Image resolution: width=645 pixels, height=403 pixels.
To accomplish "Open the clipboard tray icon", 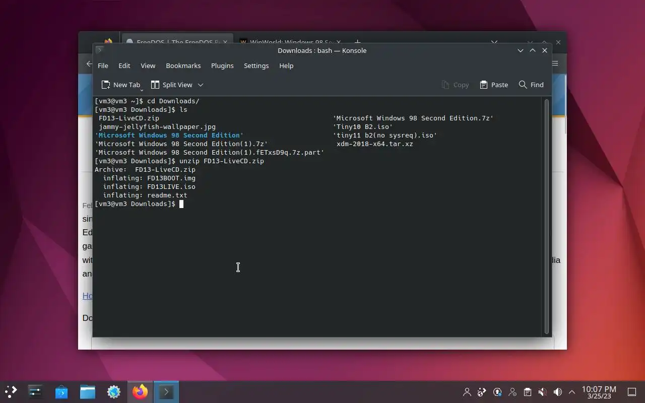I will coord(528,392).
